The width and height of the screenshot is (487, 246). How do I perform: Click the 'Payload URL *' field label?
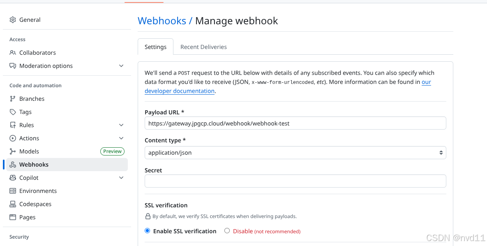pyautogui.click(x=164, y=112)
